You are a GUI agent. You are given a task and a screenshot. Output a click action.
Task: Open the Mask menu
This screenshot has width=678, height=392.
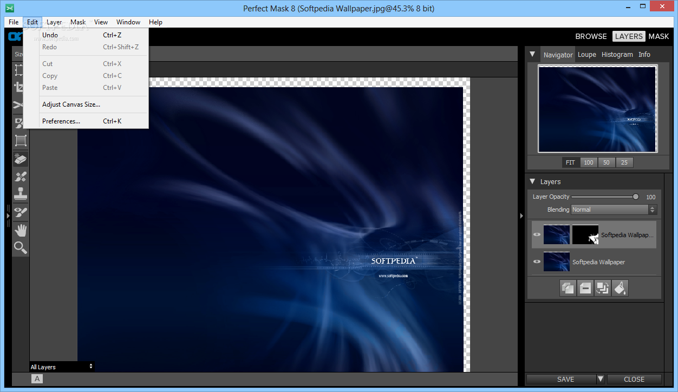coord(78,22)
